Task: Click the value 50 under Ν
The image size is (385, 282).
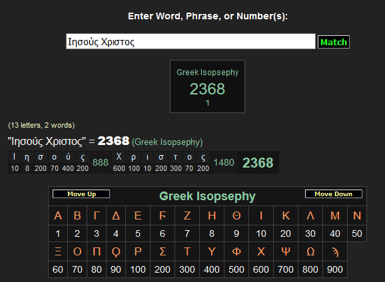Action: tap(357, 233)
